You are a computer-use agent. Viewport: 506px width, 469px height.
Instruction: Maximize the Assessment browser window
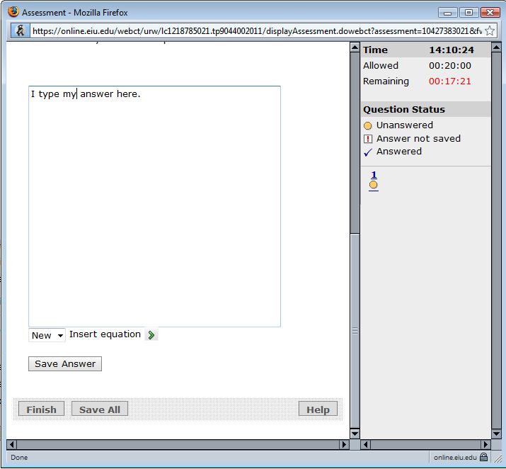(468, 12)
